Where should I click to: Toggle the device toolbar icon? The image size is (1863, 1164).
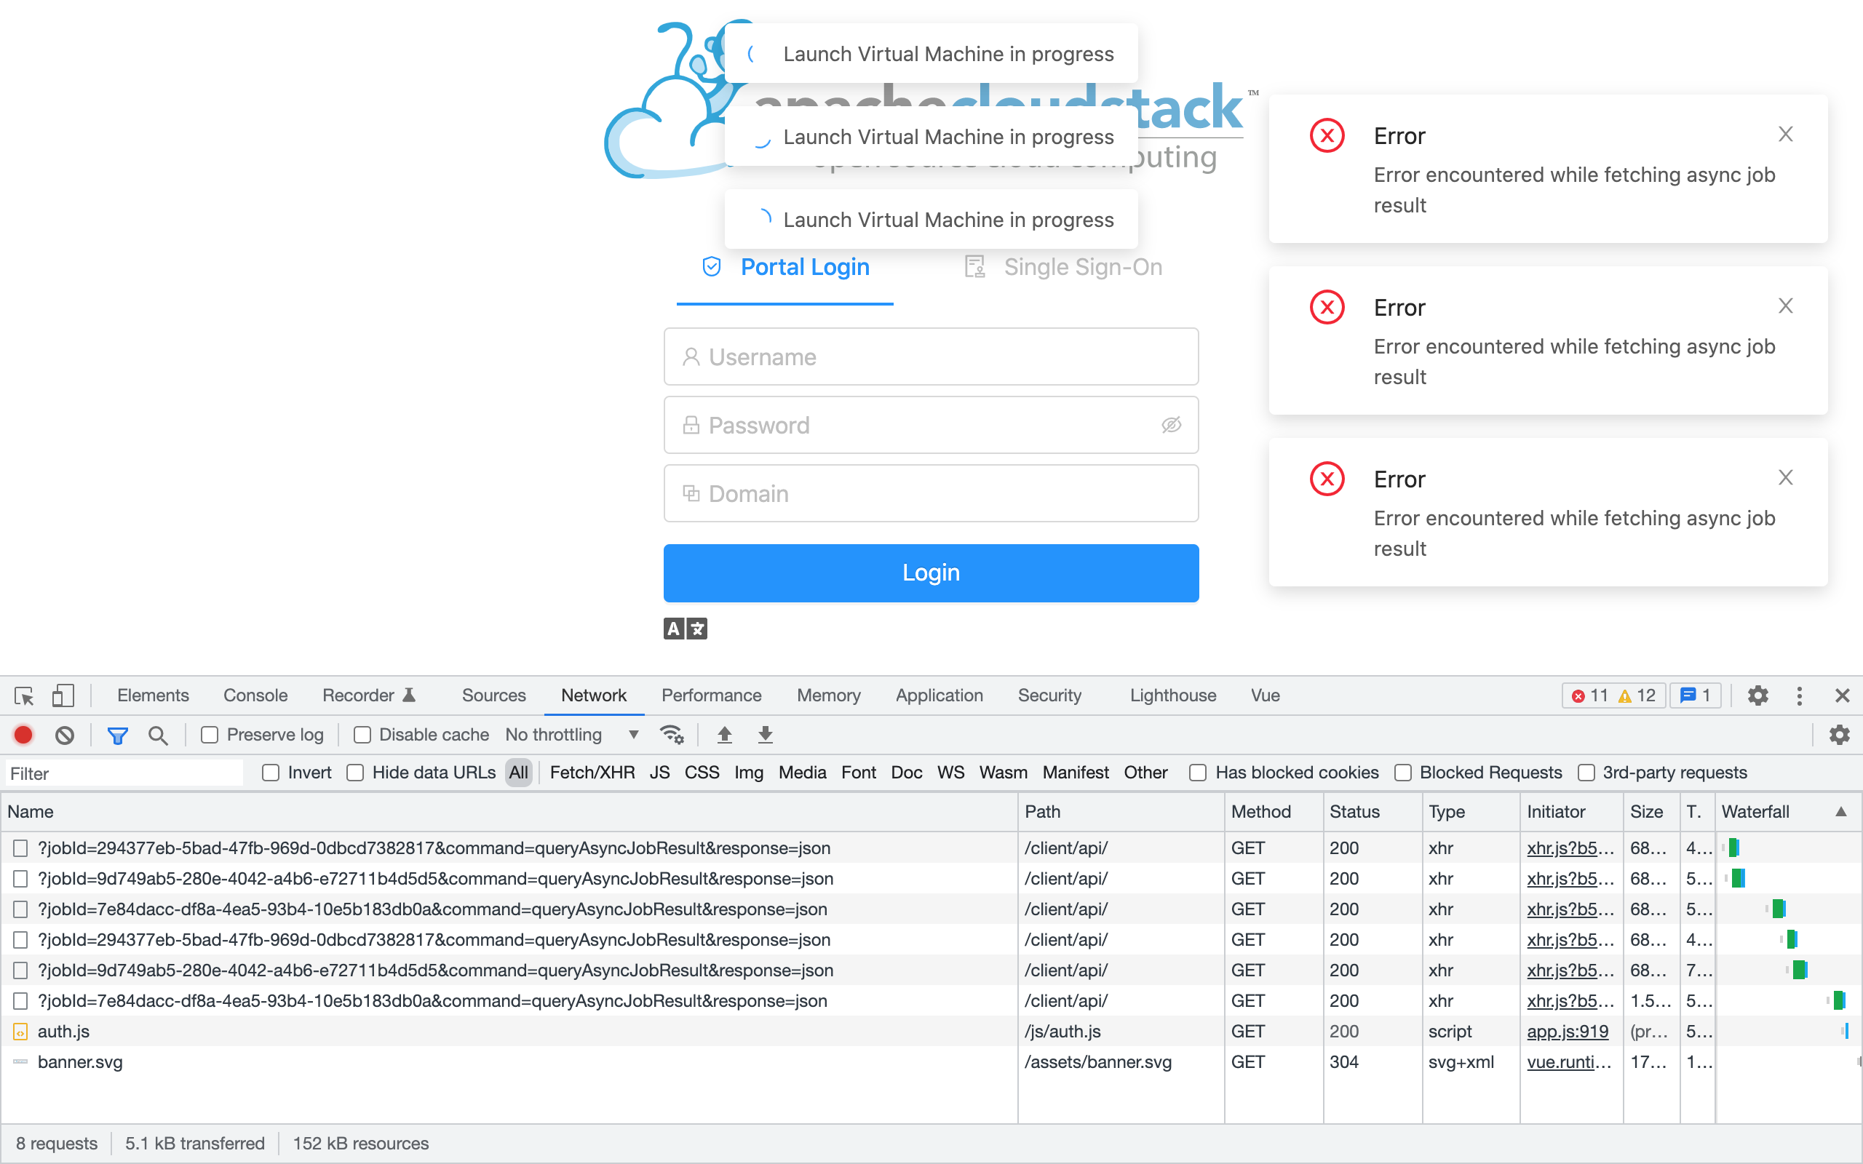[x=63, y=696]
